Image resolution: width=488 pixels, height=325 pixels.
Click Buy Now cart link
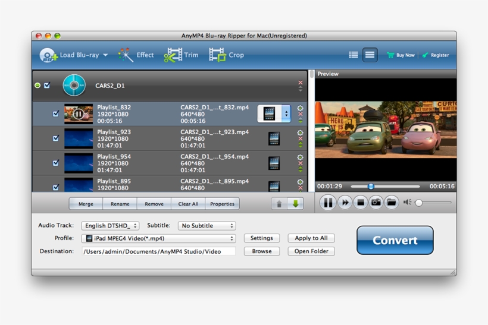401,55
